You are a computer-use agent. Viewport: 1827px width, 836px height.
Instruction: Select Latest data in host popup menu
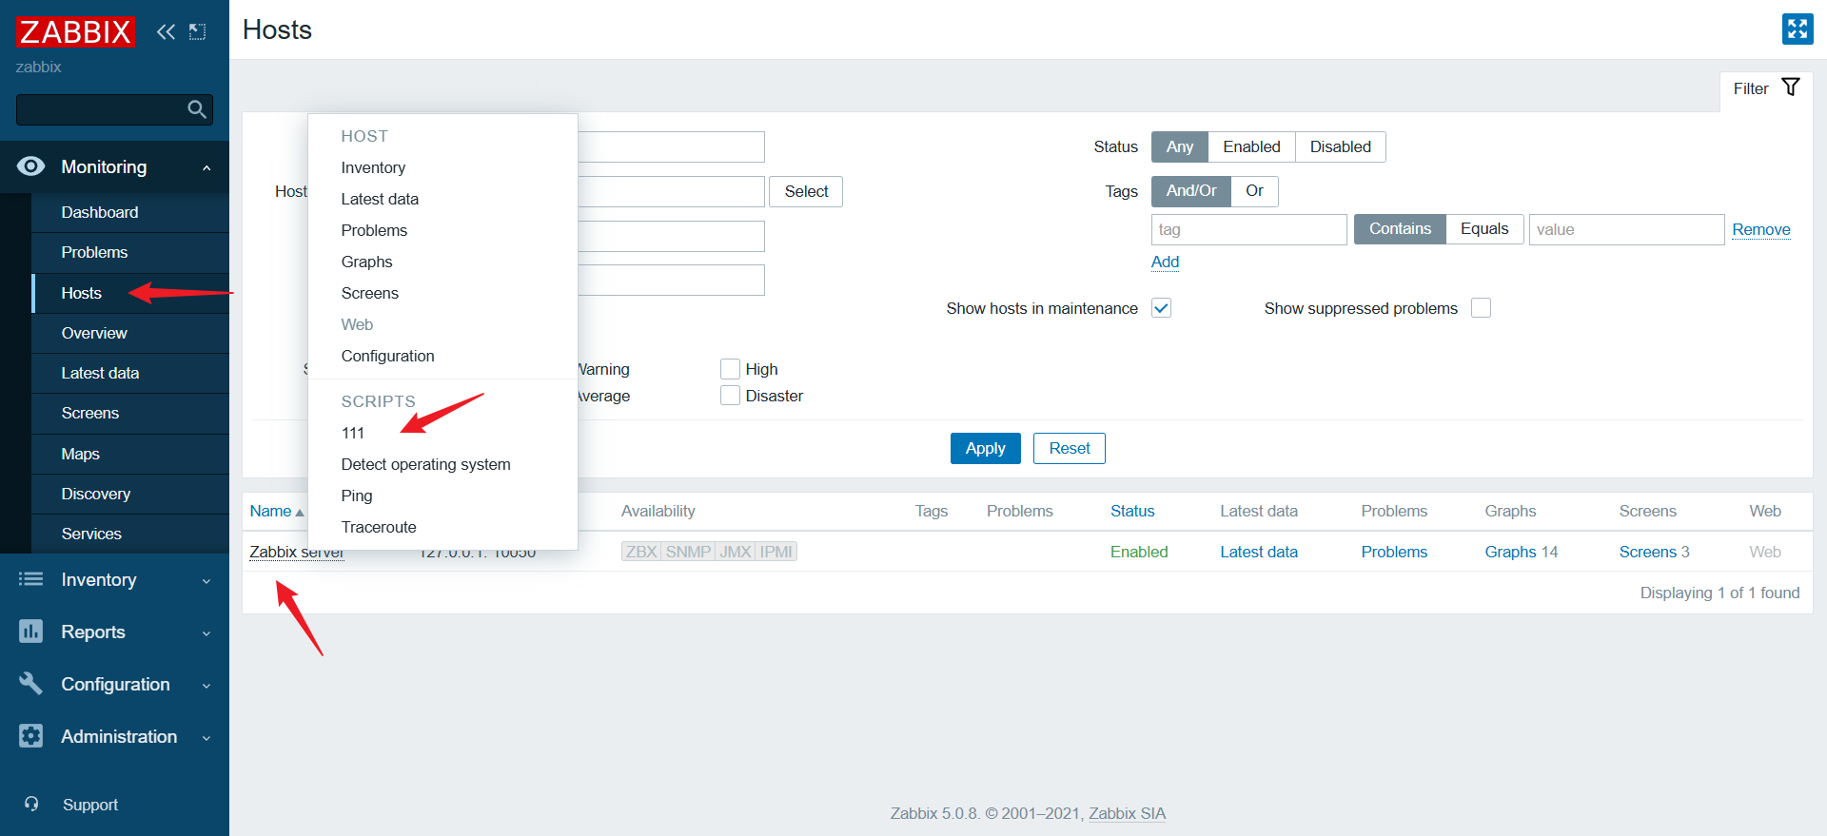380,199
